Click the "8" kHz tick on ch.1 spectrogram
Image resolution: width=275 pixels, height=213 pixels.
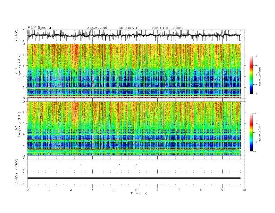(24, 55)
